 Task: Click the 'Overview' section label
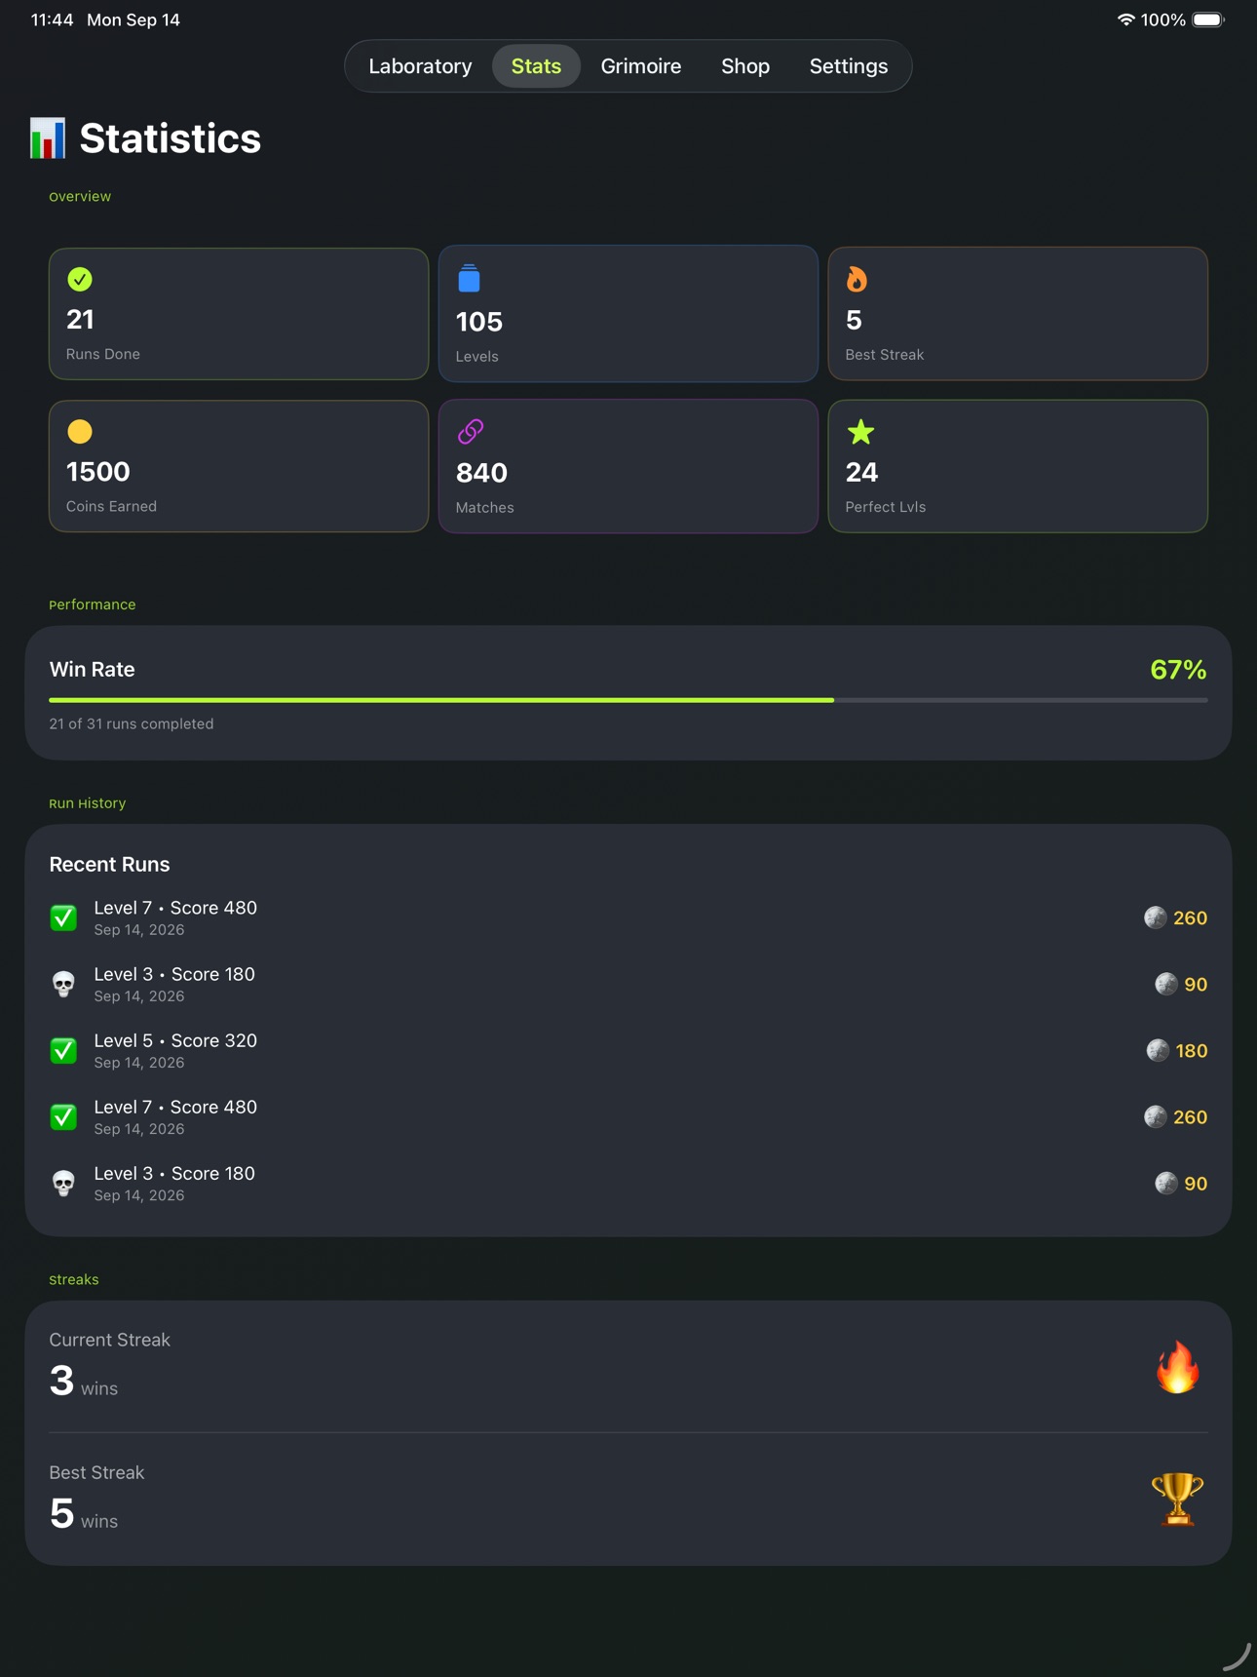[x=80, y=196]
